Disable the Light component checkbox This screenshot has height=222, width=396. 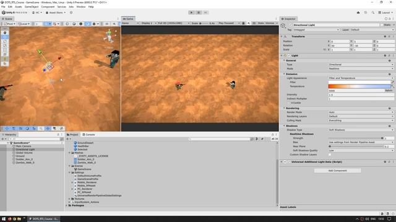(x=289, y=55)
